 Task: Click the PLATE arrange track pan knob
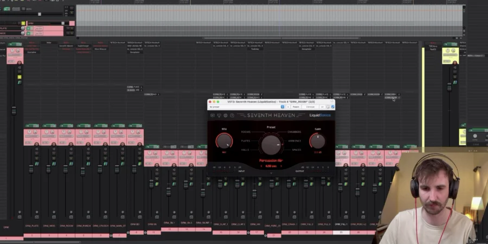point(23,28)
